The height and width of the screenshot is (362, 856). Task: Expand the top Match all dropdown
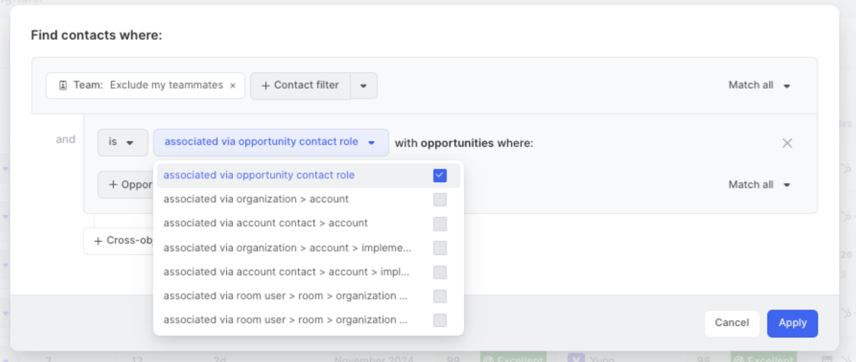point(759,85)
